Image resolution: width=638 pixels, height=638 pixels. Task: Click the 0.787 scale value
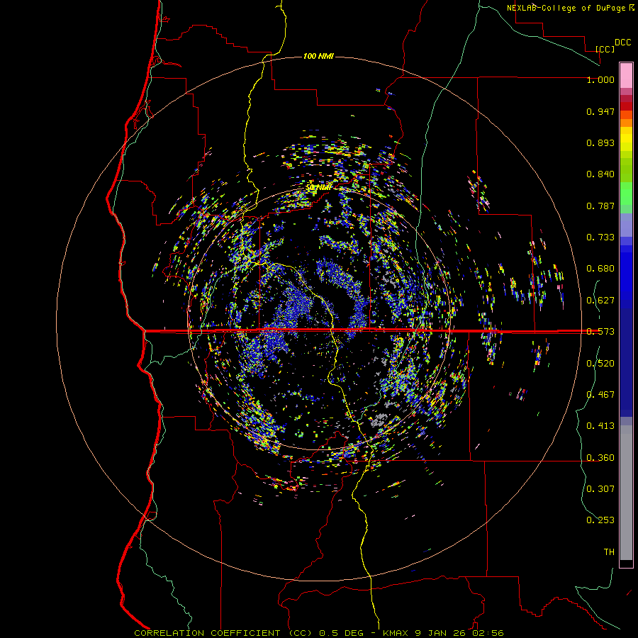(600, 206)
